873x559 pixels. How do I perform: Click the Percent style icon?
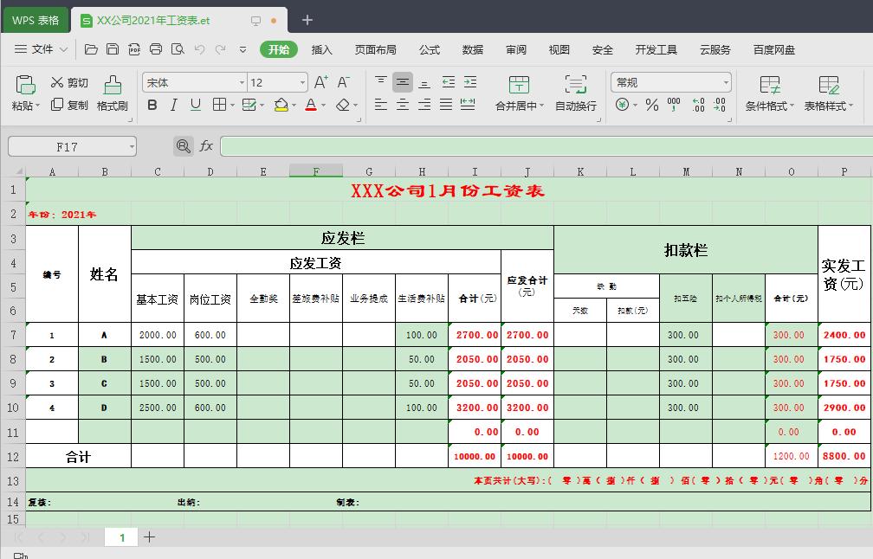click(x=652, y=104)
